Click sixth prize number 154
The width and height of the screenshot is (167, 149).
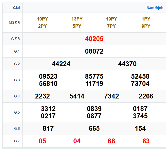pos(140,128)
